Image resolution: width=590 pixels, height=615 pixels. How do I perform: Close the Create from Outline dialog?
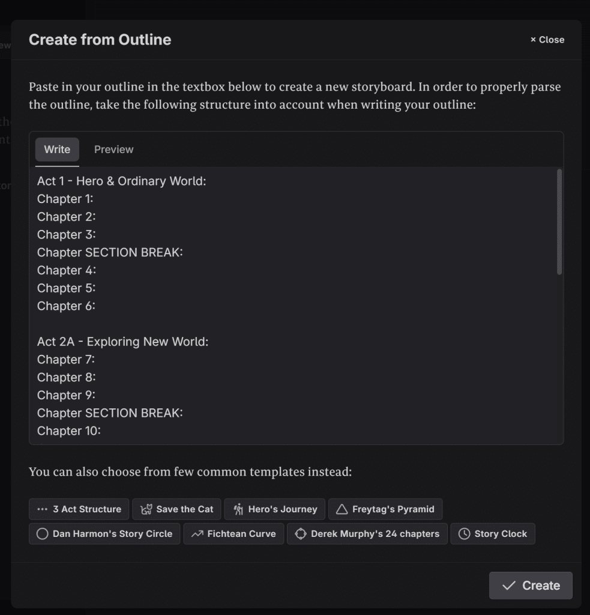(x=547, y=40)
